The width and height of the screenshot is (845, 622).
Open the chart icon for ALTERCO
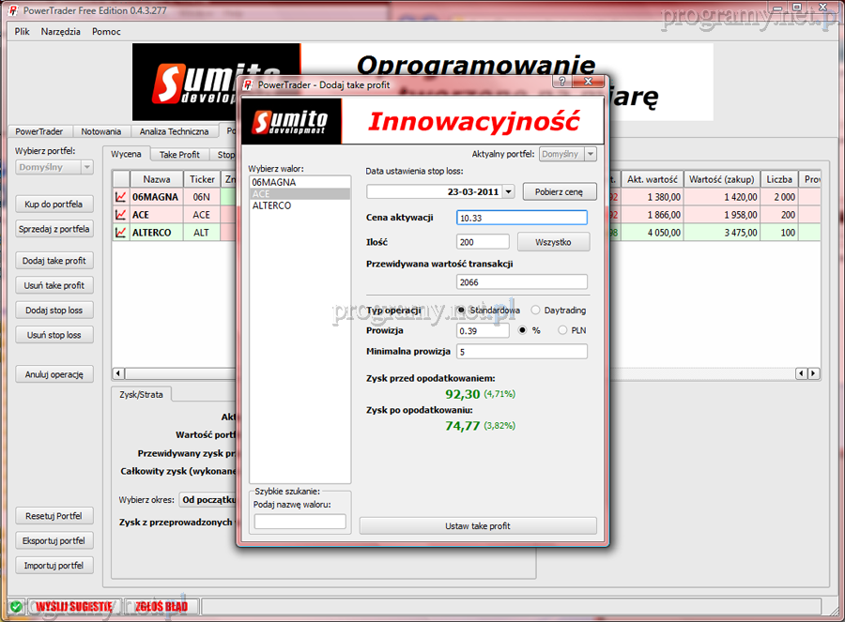(x=121, y=233)
